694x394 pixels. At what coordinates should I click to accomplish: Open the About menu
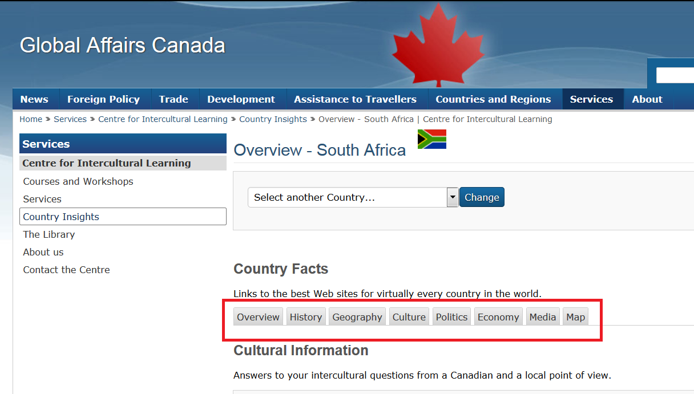(x=647, y=99)
